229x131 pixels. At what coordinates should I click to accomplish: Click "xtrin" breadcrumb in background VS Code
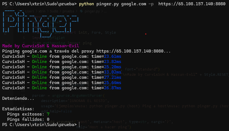(x=42, y=11)
